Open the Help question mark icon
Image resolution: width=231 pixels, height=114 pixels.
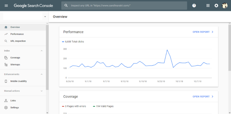click(194, 6)
